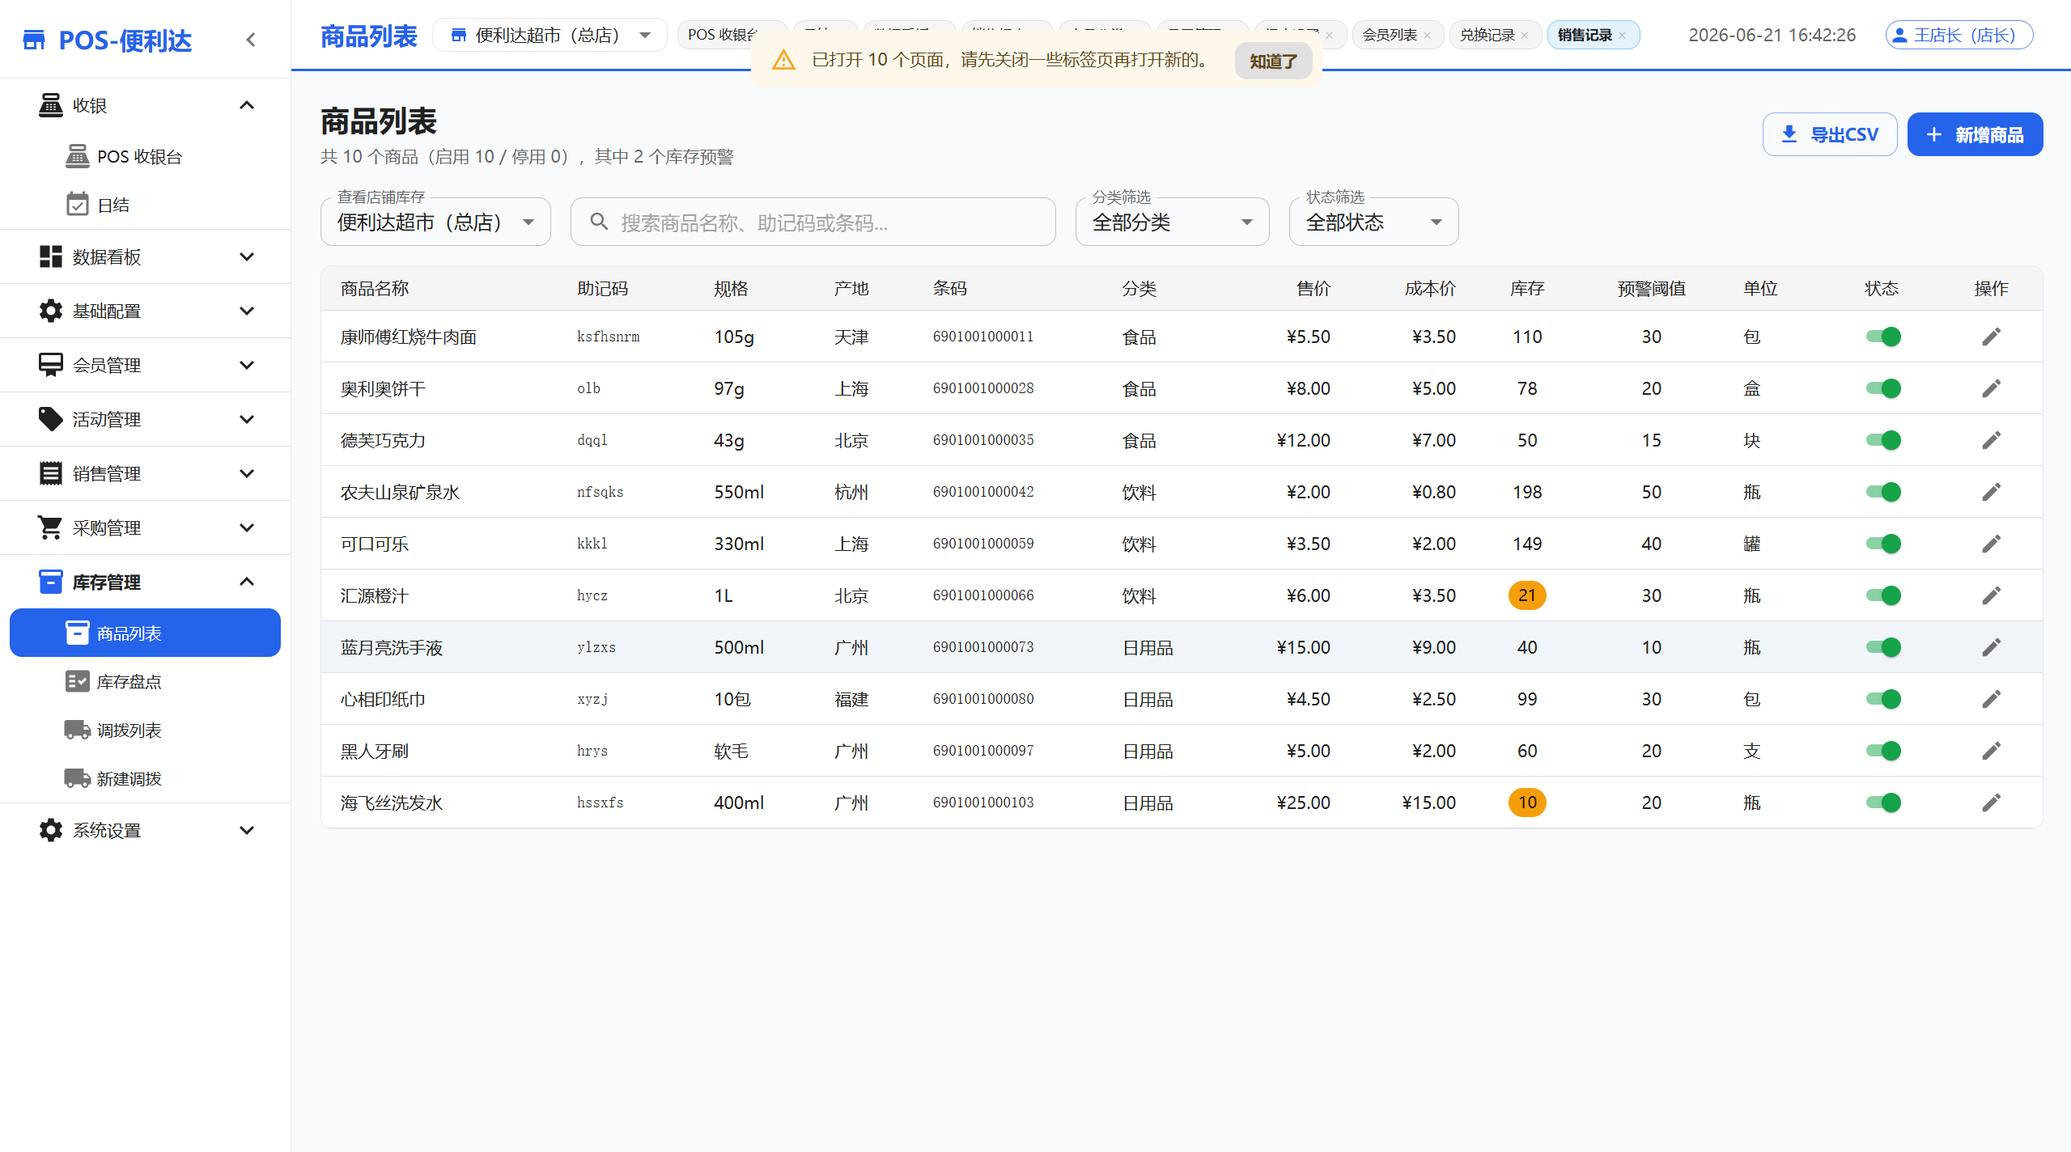Edit 奥利奥饼干 with the pencil icon

1992,388
